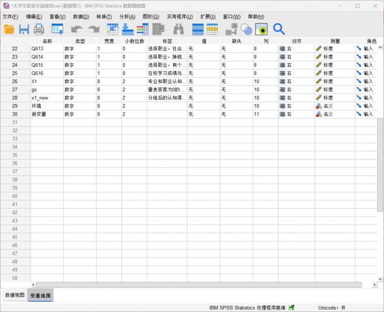Open the recall dialog toolbar icon
The width and height of the screenshot is (384, 312).
point(58,29)
